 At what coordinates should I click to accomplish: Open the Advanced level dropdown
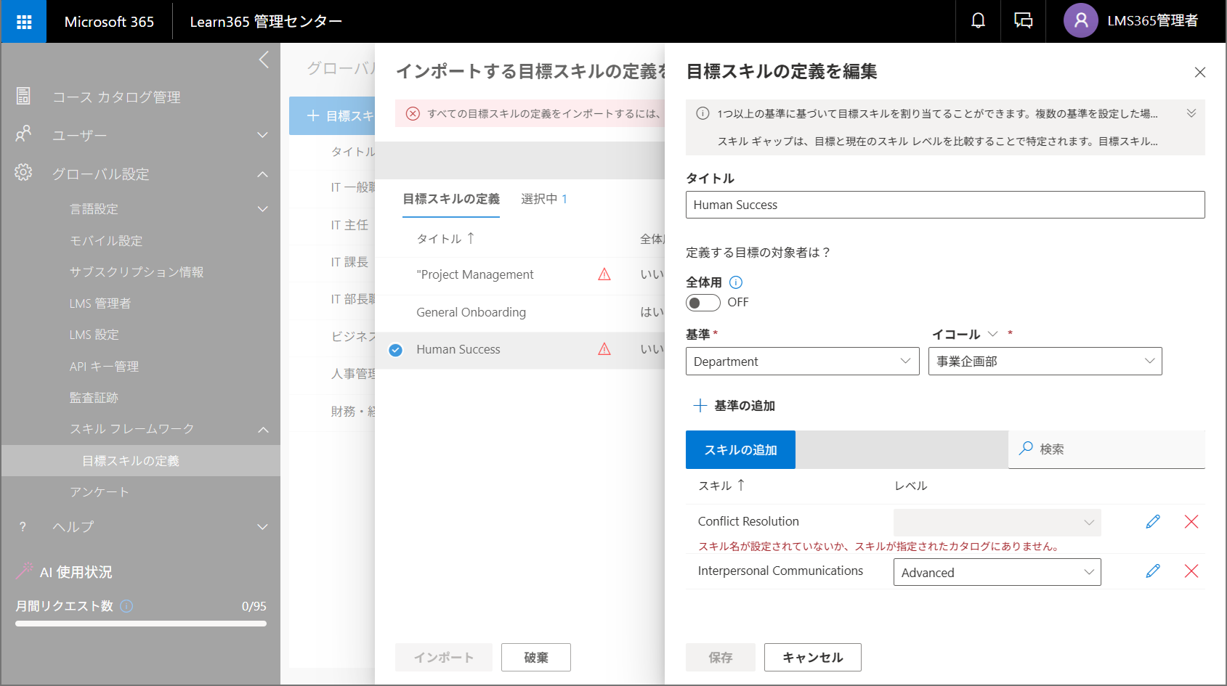pos(997,572)
